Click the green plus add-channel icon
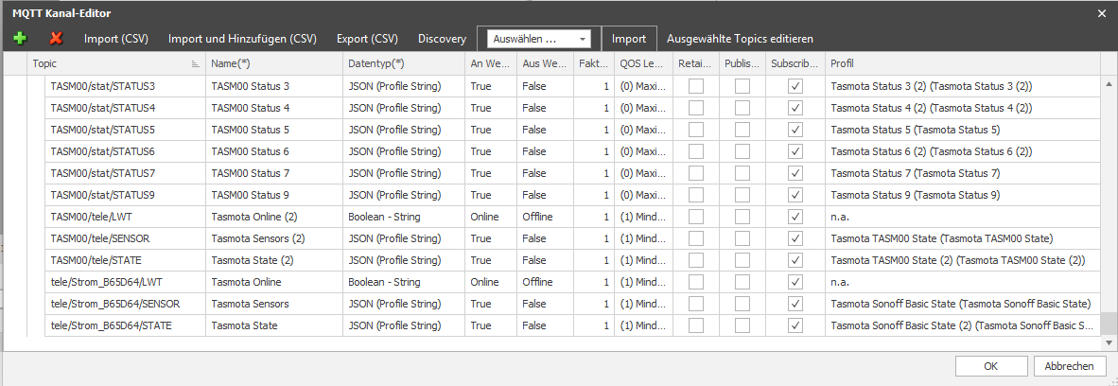1118x386 pixels. point(20,39)
